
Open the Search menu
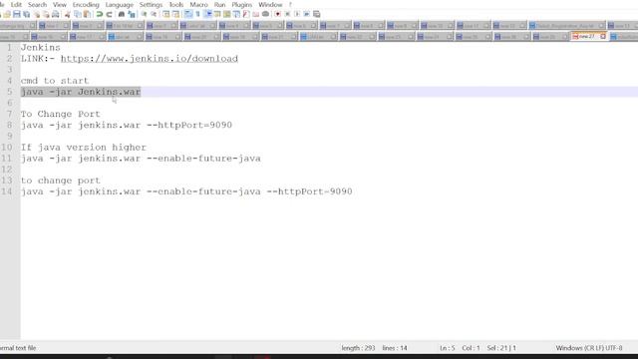click(x=37, y=4)
